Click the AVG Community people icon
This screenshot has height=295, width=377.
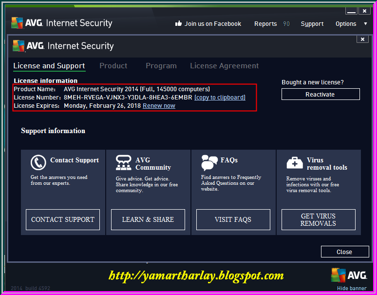[x=124, y=163]
